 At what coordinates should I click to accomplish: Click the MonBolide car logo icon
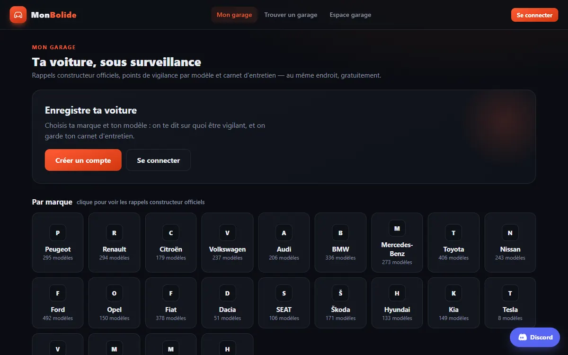pos(18,15)
